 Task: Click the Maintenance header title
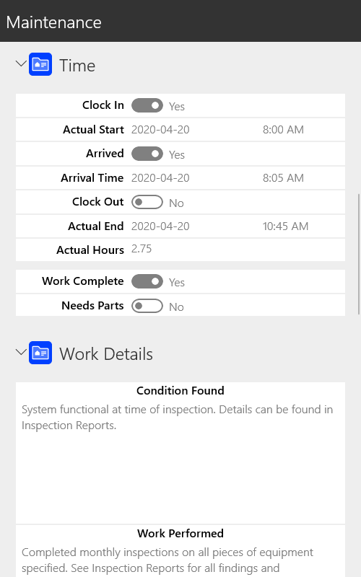[53, 22]
